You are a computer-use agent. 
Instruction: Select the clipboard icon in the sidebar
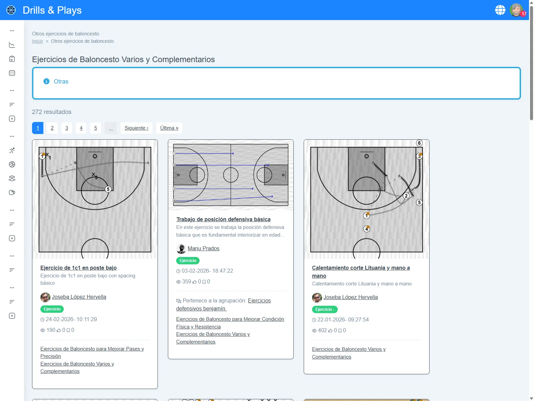[x=12, y=58]
